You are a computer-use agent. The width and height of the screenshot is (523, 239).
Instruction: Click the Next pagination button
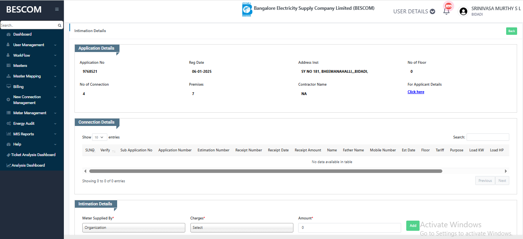(x=502, y=181)
